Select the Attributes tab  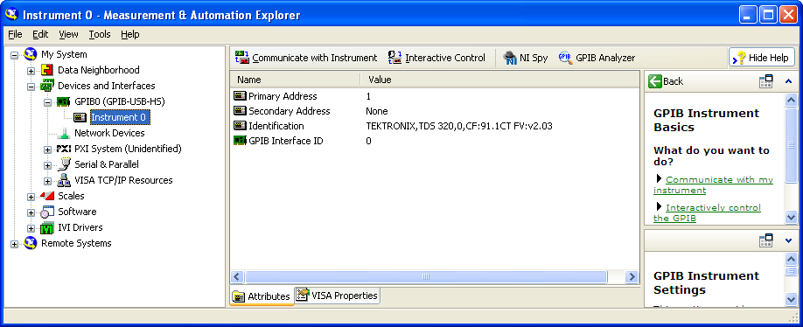pos(262,296)
